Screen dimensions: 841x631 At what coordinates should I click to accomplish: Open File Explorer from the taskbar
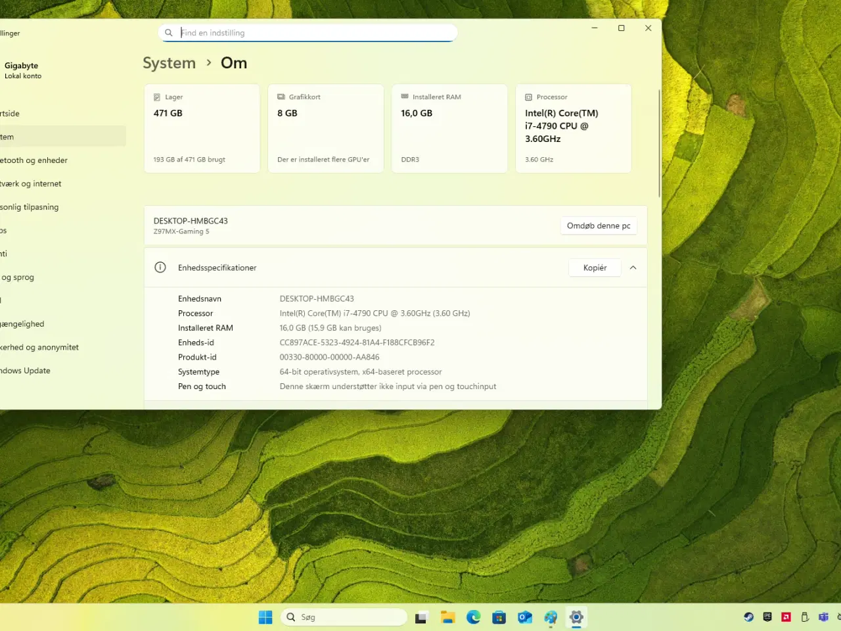[x=447, y=617]
